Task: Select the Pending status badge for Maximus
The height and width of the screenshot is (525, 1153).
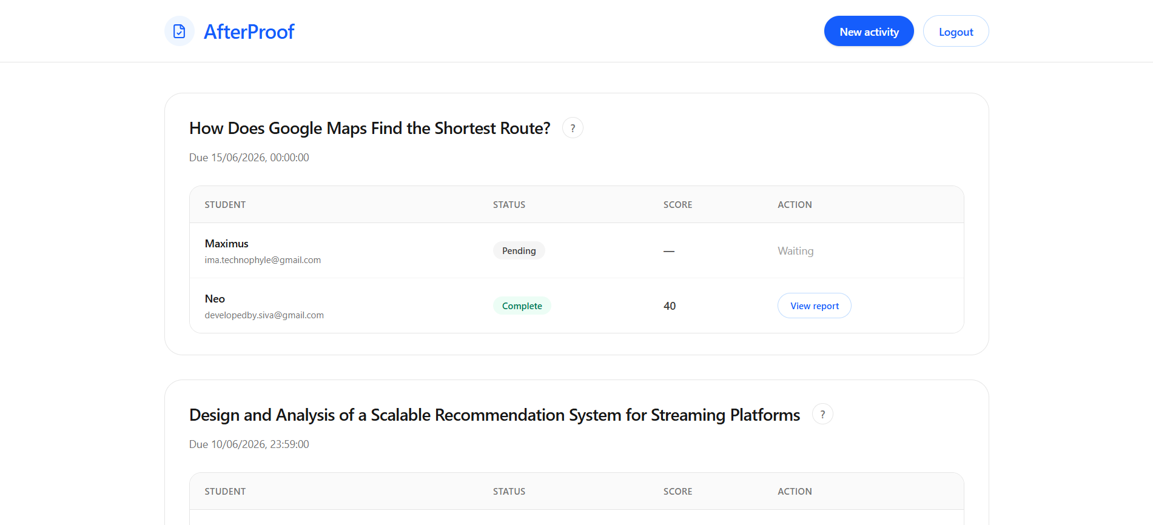Action: pyautogui.click(x=519, y=251)
